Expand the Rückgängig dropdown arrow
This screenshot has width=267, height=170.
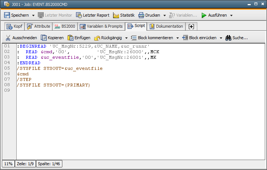pyautogui.click(x=126, y=38)
